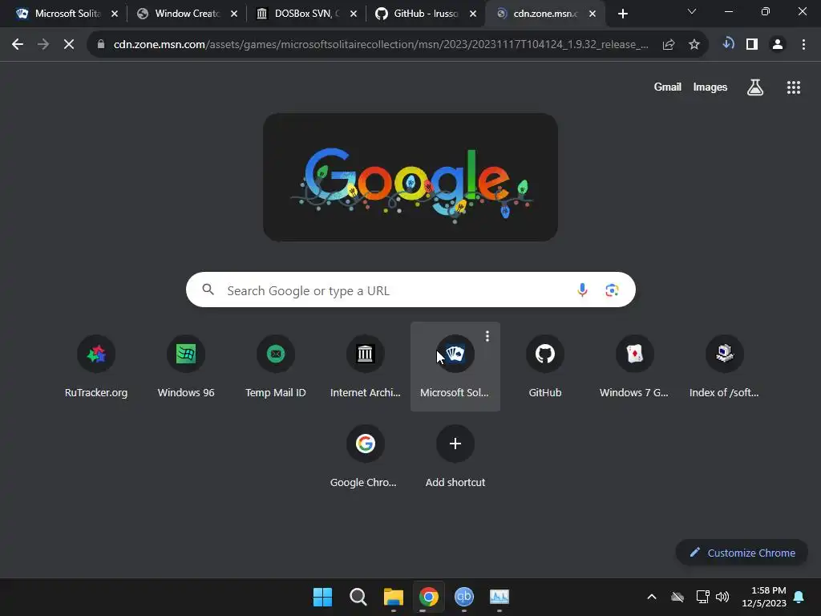
Task: Open the Chrome profile avatar menu
Action: 778,45
